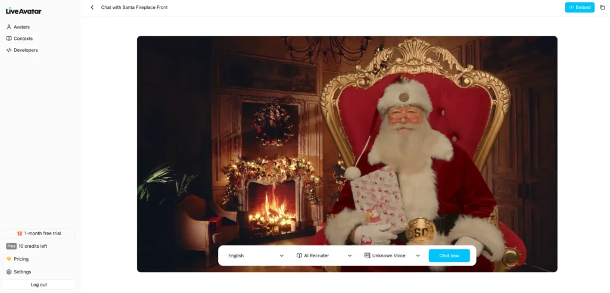The height and width of the screenshot is (293, 610).
Task: Click the Settings gear icon
Action: click(9, 272)
